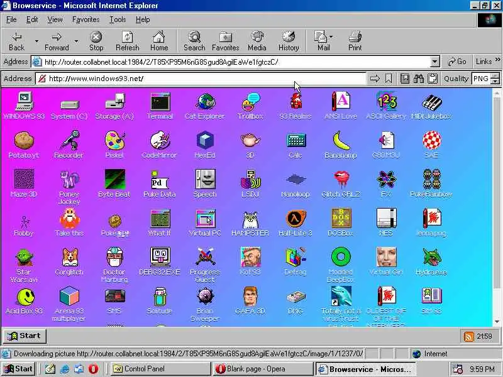Open the Help menu

tap(143, 20)
